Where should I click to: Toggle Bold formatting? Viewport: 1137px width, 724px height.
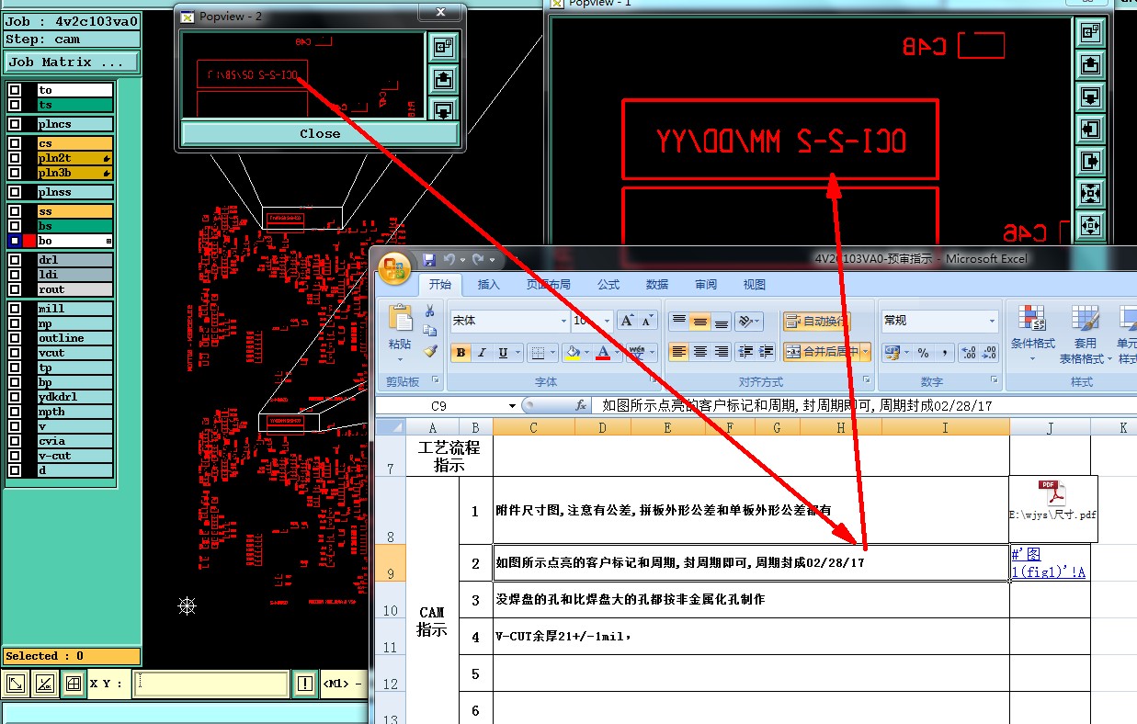460,353
